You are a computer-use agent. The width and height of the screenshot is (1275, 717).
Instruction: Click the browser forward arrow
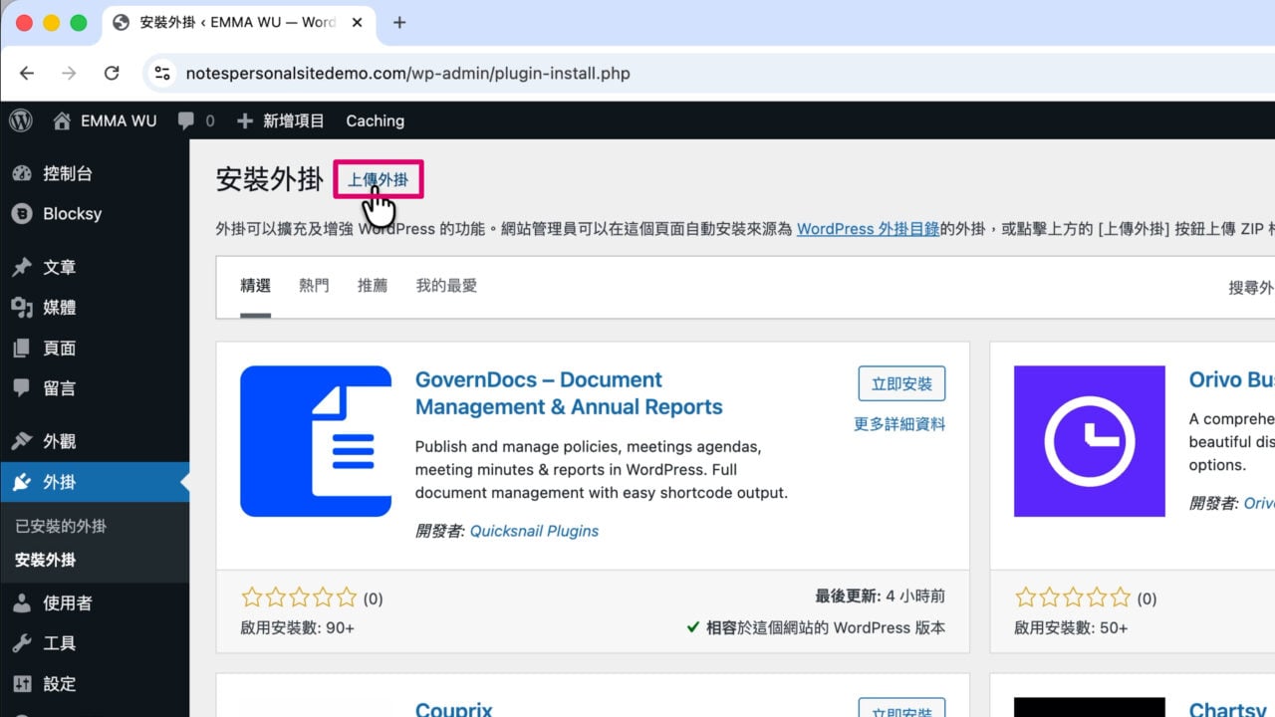coord(69,73)
